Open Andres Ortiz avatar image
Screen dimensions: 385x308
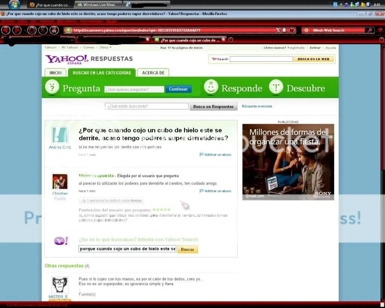coord(60,135)
